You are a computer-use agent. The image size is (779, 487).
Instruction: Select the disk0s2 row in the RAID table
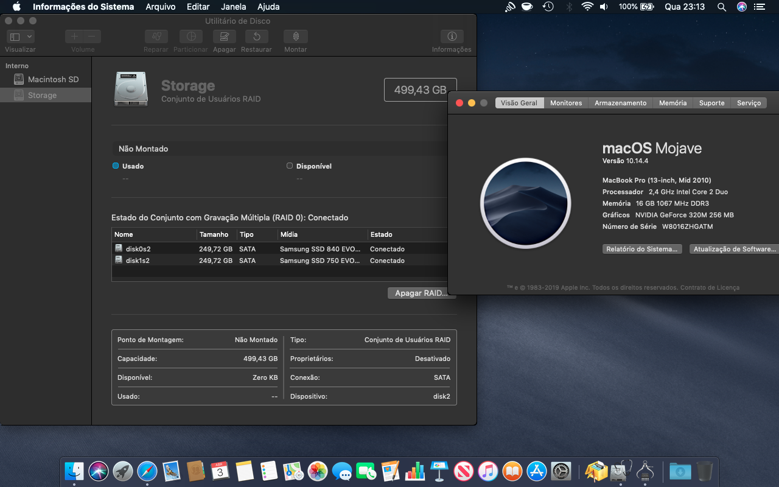279,249
